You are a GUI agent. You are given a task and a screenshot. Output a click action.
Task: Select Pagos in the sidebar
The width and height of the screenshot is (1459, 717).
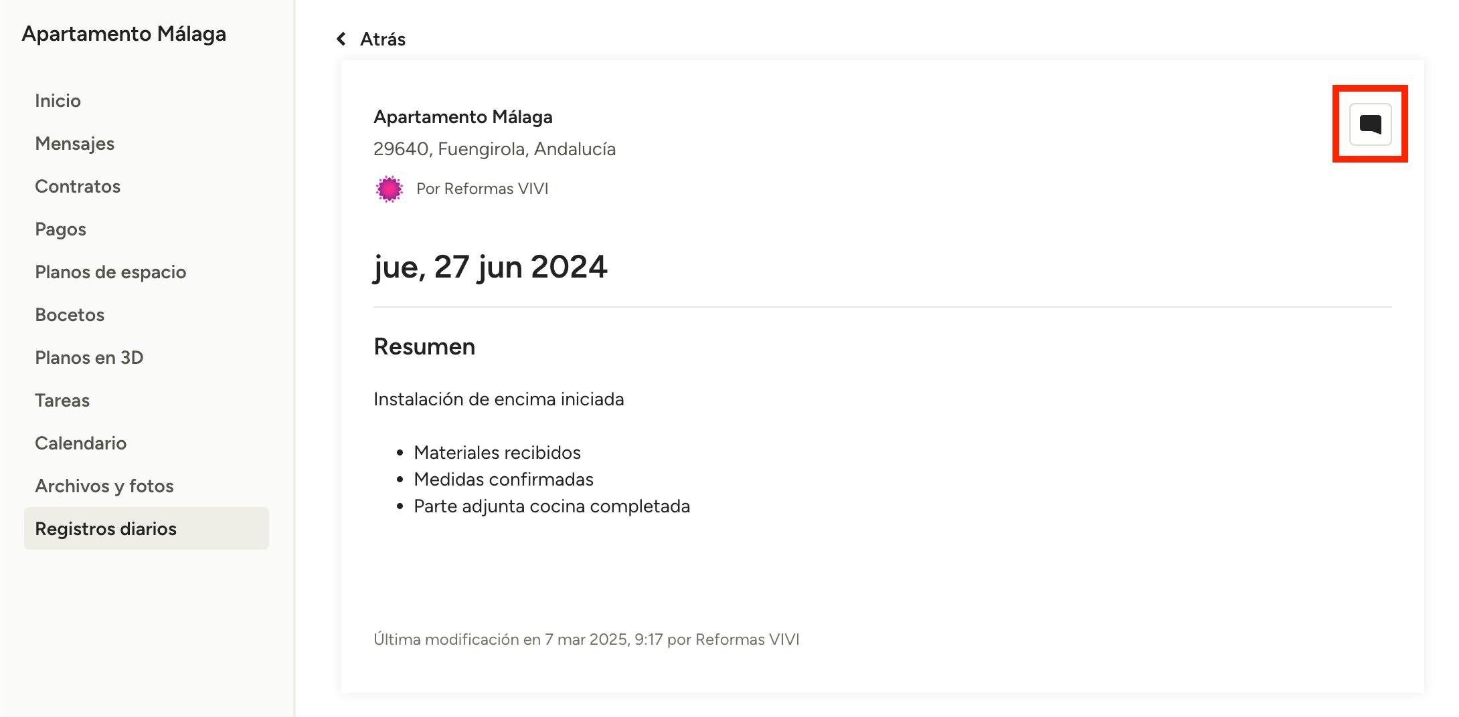tap(60, 229)
